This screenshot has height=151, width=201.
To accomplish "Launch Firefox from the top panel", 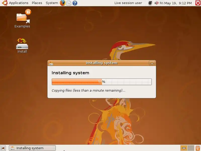I will (x=63, y=3).
